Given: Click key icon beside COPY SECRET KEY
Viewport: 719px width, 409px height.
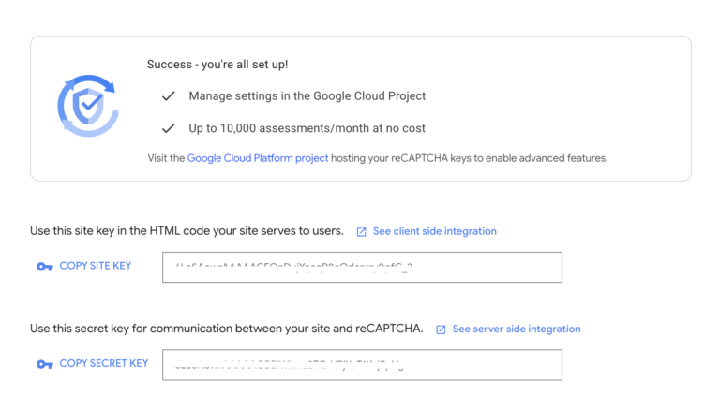Looking at the screenshot, I should point(44,364).
